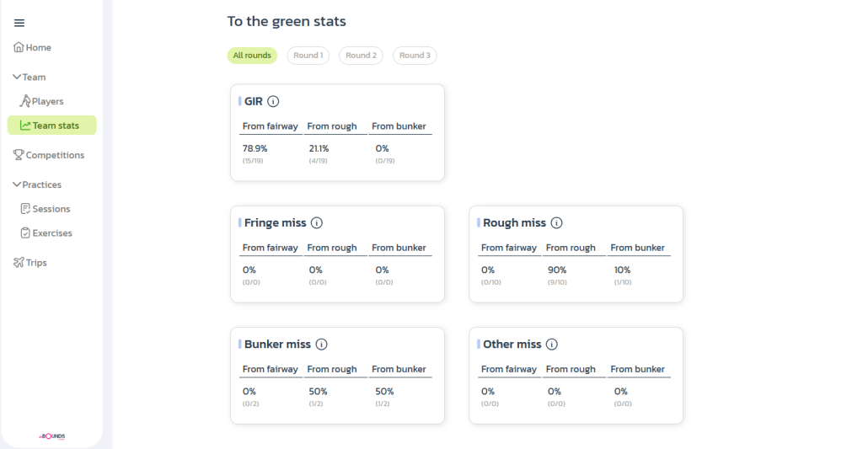
Task: Select the Round 1 filter
Action: (308, 56)
